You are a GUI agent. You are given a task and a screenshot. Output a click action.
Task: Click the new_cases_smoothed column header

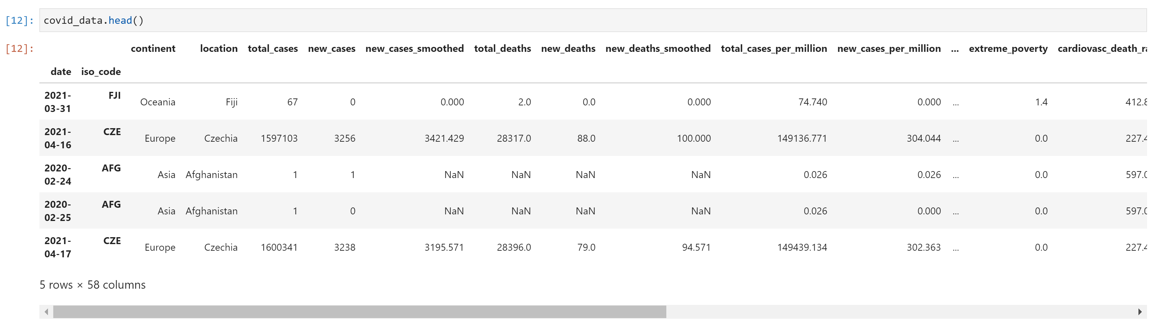[x=414, y=48]
